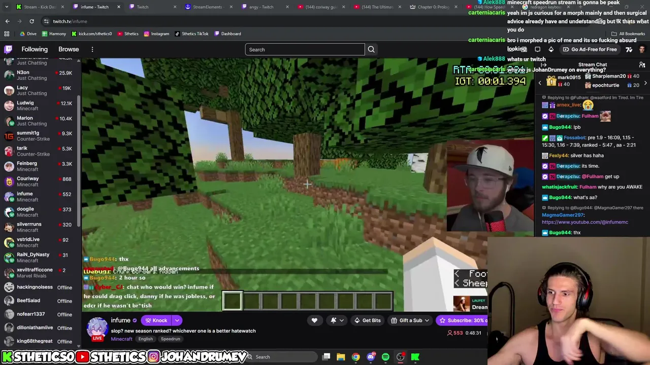The image size is (650, 365).
Task: Open Twitch notifications inbox icon
Action: pyautogui.click(x=525, y=49)
